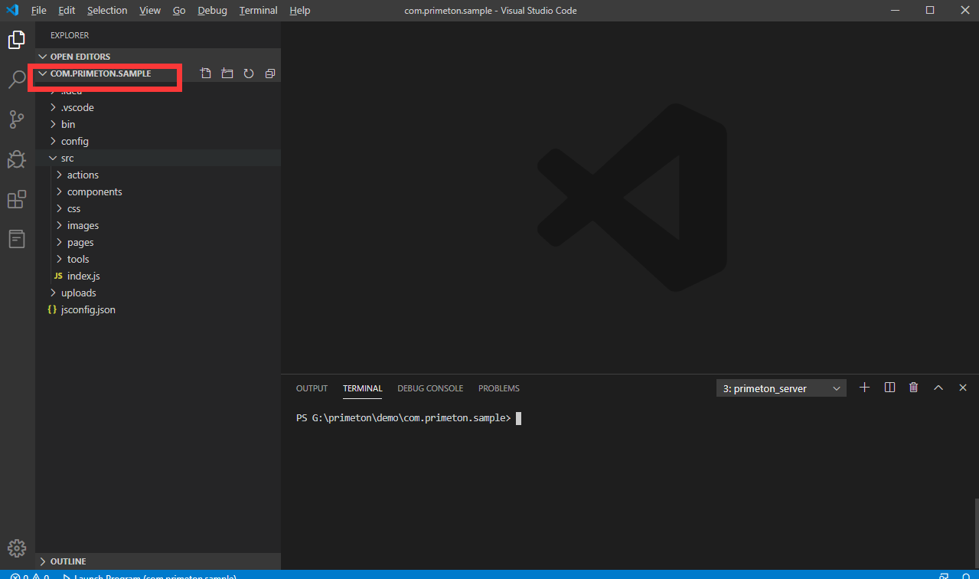Viewport: 979px width, 579px height.
Task: Open the index.js file
Action: pyautogui.click(x=83, y=276)
